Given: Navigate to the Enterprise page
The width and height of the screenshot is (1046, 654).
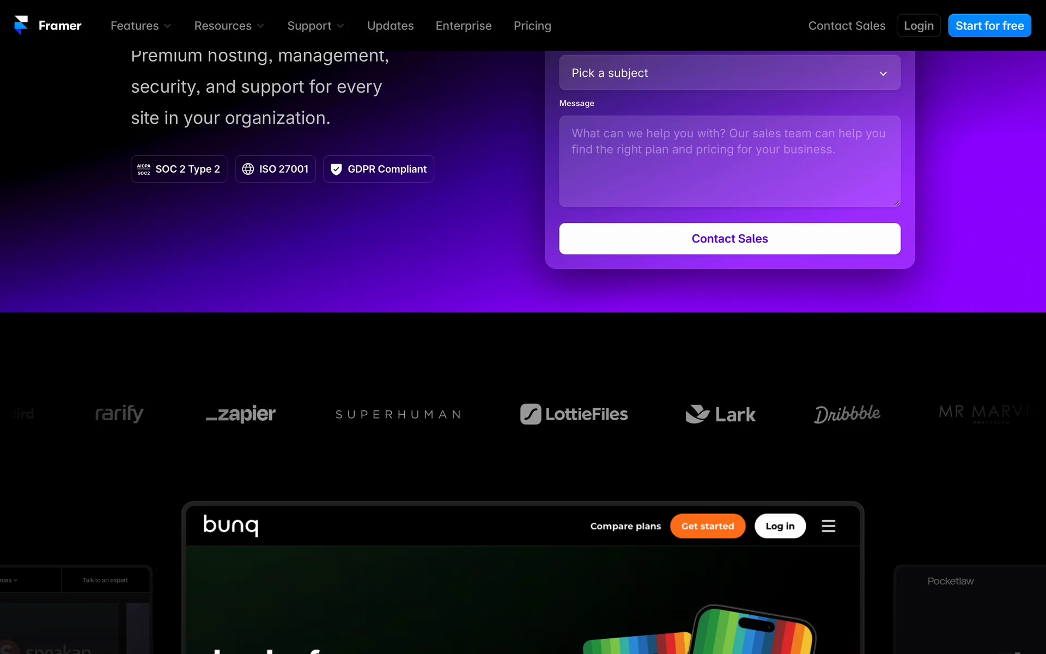Looking at the screenshot, I should coord(464,26).
